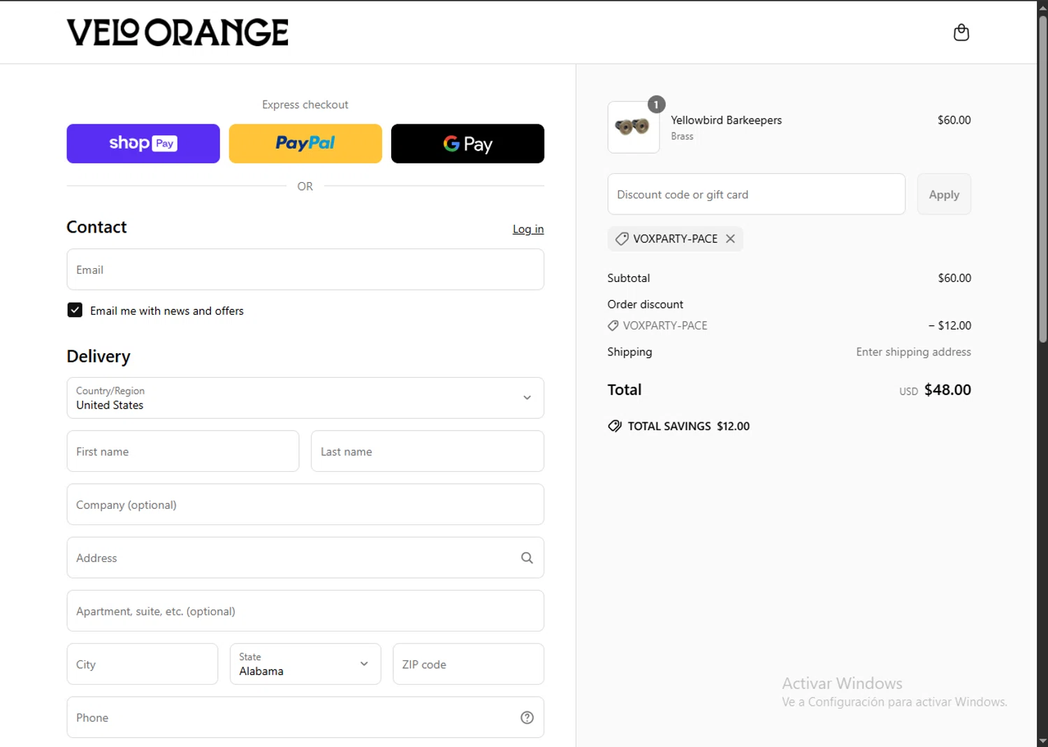This screenshot has height=747, width=1048.
Task: Click the Velo Orange logo
Action: [177, 32]
